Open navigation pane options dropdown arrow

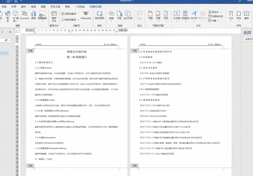[3, 32]
